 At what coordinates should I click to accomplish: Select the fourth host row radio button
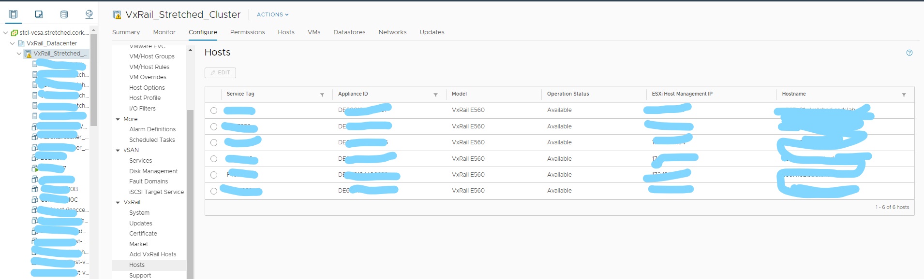coord(214,159)
